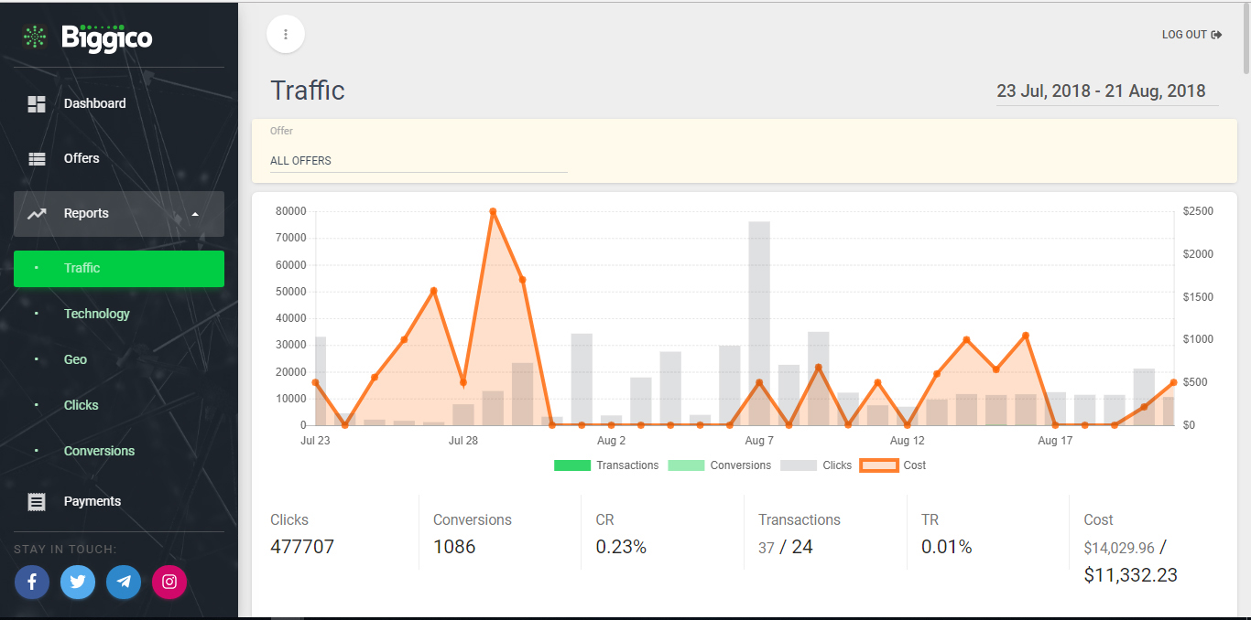The width and height of the screenshot is (1251, 620).
Task: Click the LOG OUT button
Action: (1191, 35)
